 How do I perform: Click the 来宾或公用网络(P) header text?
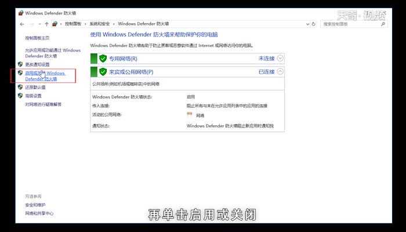(131, 72)
